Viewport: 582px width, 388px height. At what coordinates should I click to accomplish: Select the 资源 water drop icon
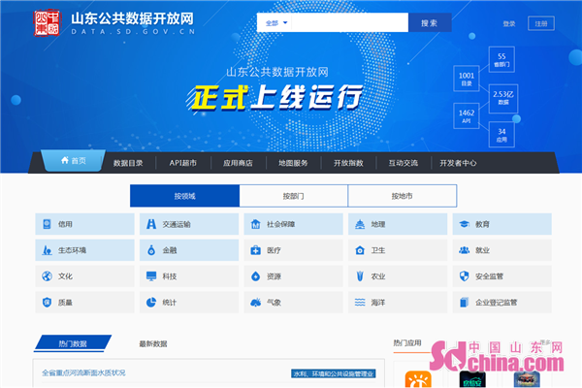coord(255,276)
